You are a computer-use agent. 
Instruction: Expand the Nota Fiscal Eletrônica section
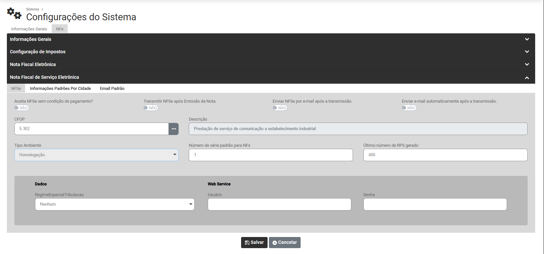pos(527,64)
